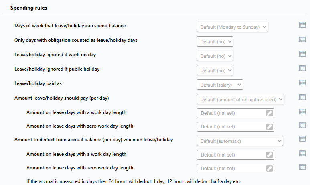This screenshot has width=310, height=185.
Task: Open dropdown for Only days with obligation counted
Action: (215, 41)
